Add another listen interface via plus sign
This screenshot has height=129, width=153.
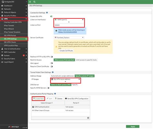pos(69,22)
